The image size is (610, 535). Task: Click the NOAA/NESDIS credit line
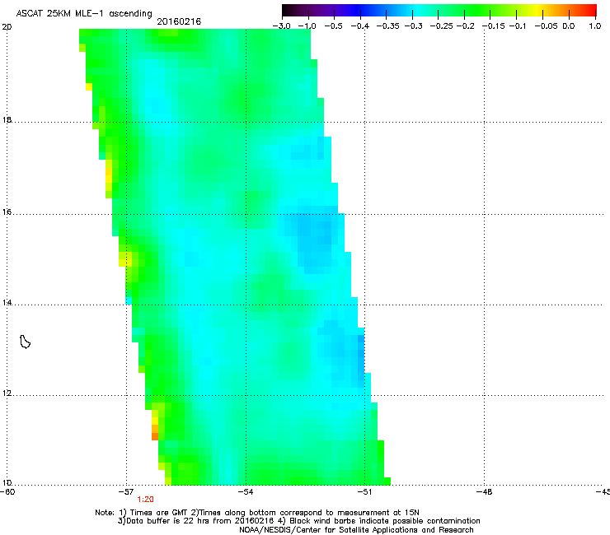356,530
